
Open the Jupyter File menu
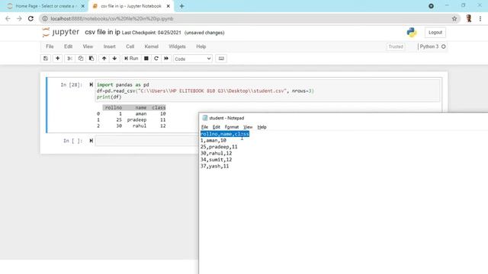[50, 46]
